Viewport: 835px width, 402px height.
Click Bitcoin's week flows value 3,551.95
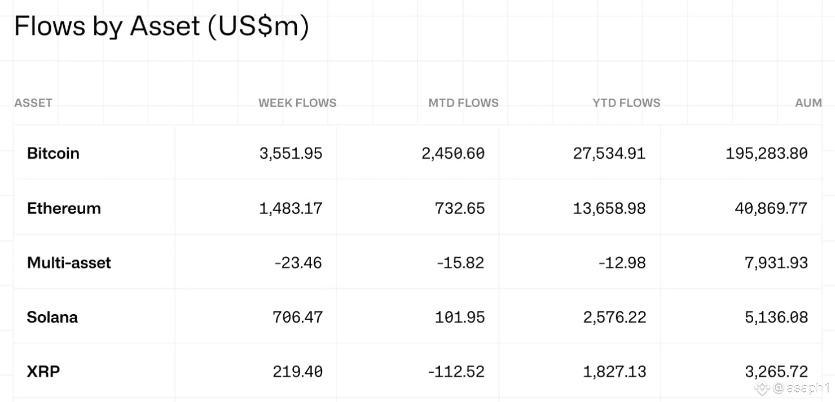(291, 153)
